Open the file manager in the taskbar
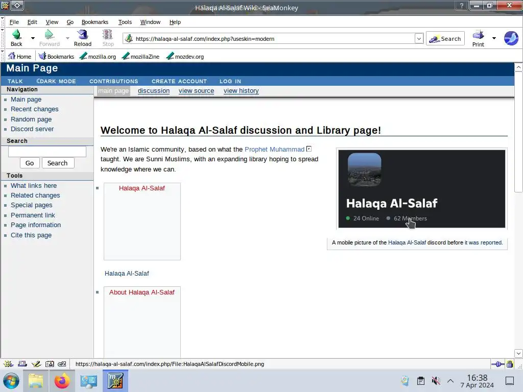The width and height of the screenshot is (523, 392). pos(36,381)
